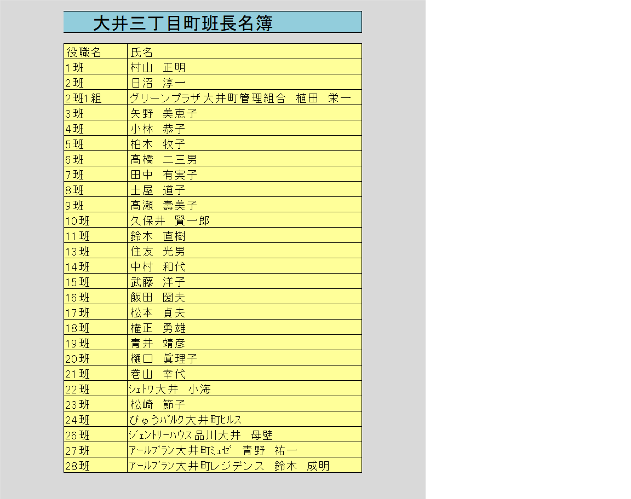Click the グリーンプラザ大井町管理組合 植田 栄一 cell

tap(244, 98)
